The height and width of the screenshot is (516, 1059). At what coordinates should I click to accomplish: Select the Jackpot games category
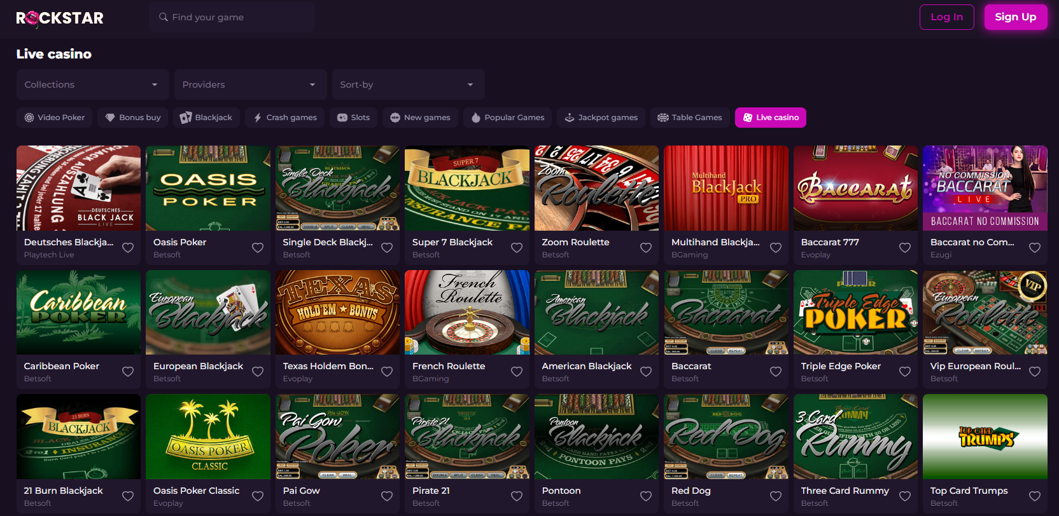point(601,118)
